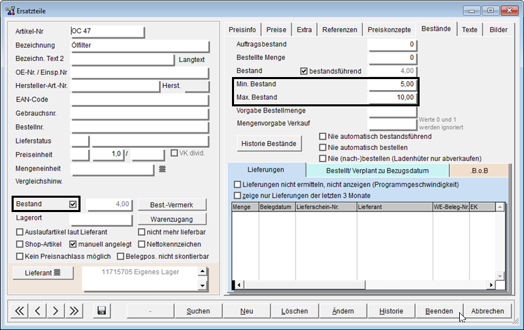Click the Löschen button
Screen dimensions: 524x330
coord(295,311)
